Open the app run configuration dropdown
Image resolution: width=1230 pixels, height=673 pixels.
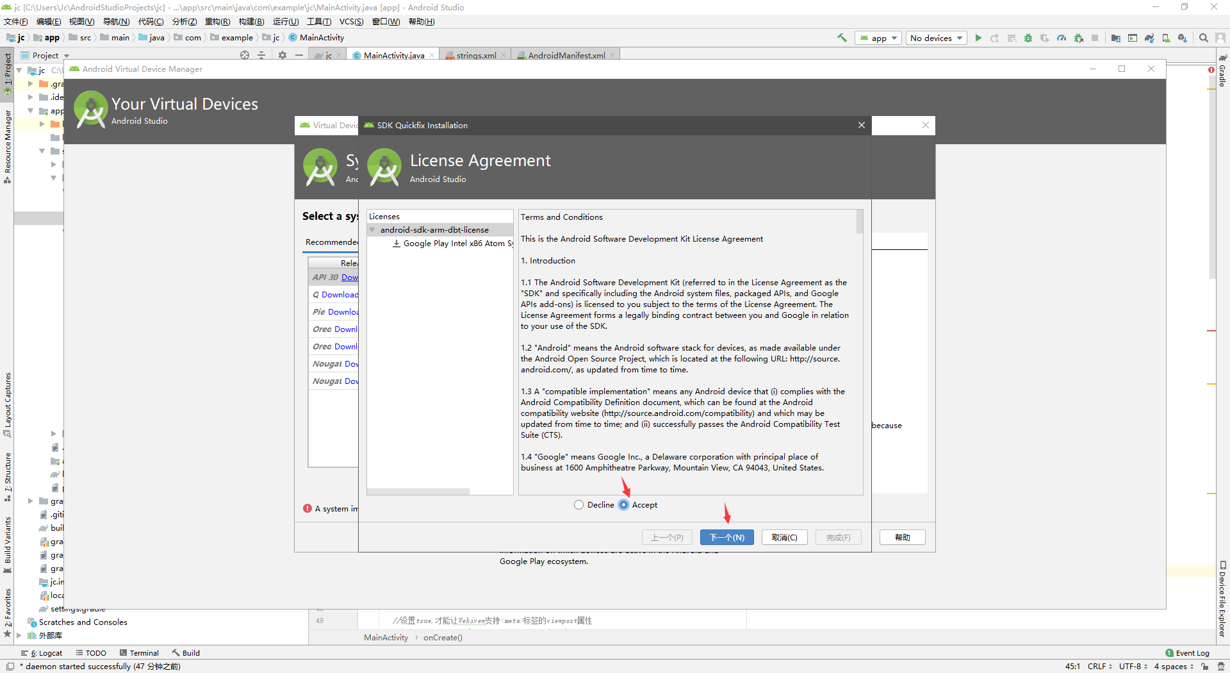point(878,38)
